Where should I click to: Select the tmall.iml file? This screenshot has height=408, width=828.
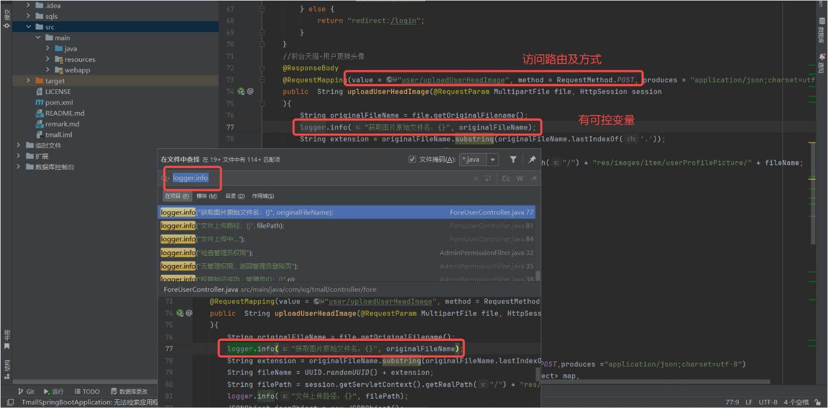click(x=54, y=134)
